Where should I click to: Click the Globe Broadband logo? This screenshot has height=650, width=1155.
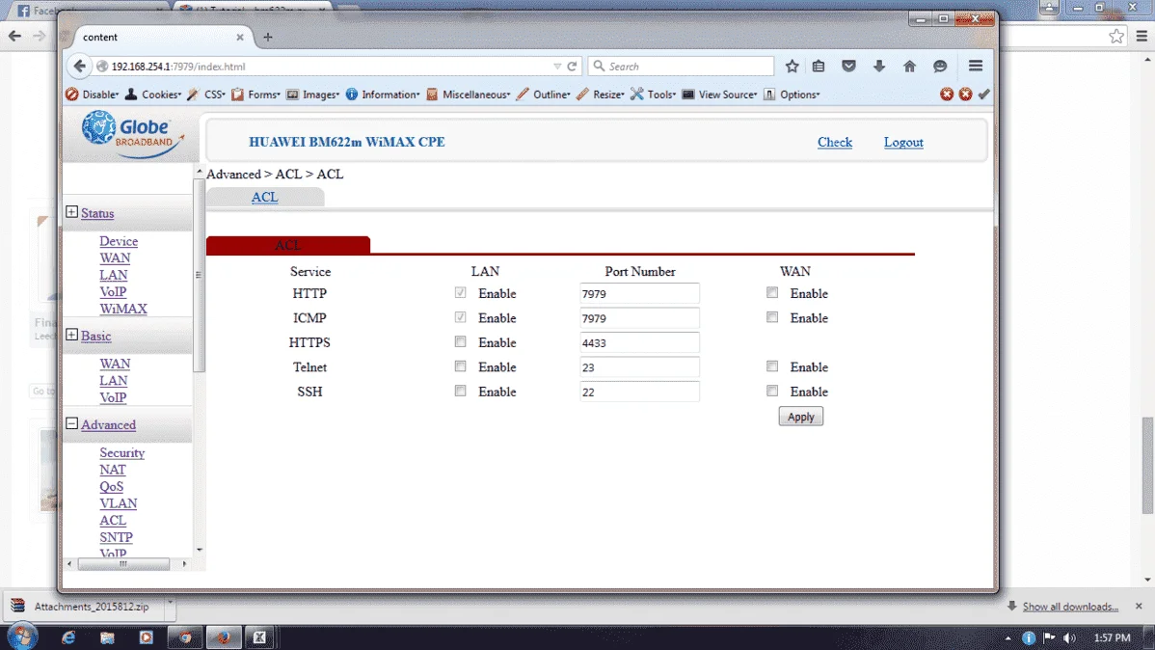point(132,134)
